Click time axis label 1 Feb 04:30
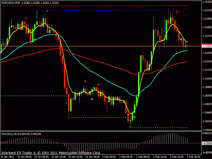 coord(126,157)
